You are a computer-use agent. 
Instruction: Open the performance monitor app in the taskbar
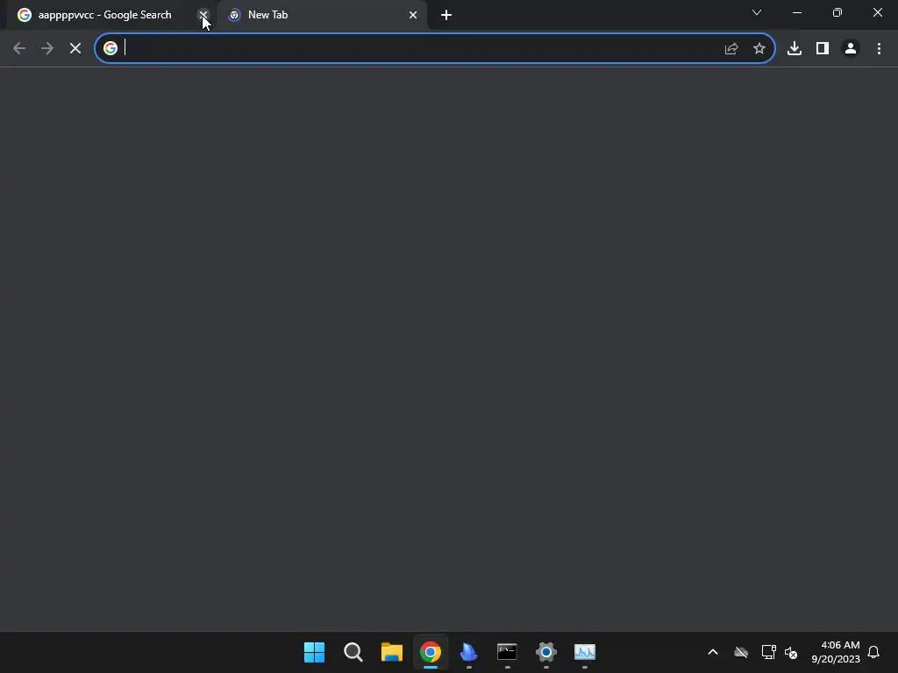click(x=585, y=652)
